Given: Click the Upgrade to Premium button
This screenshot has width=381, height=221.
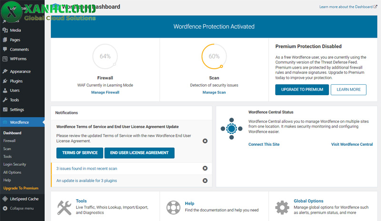Looking at the screenshot, I should pos(302,90).
